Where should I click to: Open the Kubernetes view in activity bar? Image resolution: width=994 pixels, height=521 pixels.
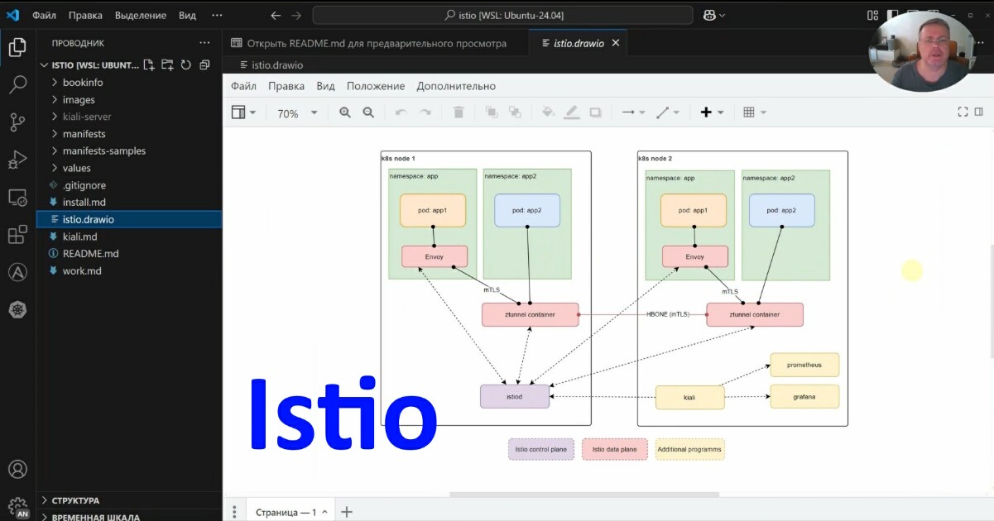click(x=17, y=310)
